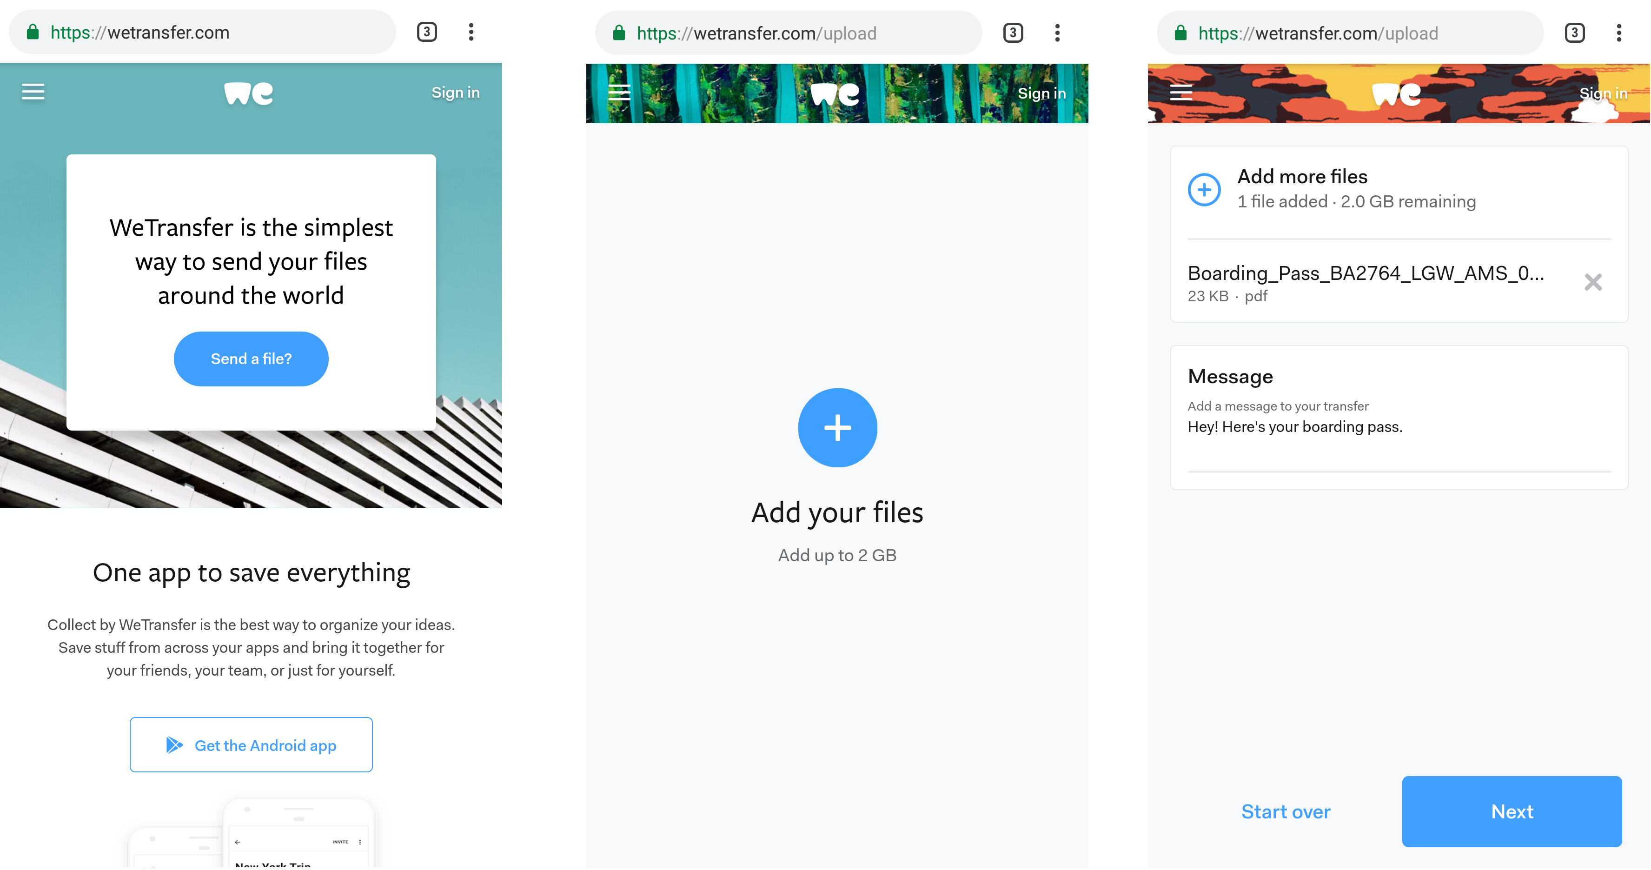This screenshot has width=1651, height=870.
Task: Click the 'Get the Android app' button
Action: [251, 744]
